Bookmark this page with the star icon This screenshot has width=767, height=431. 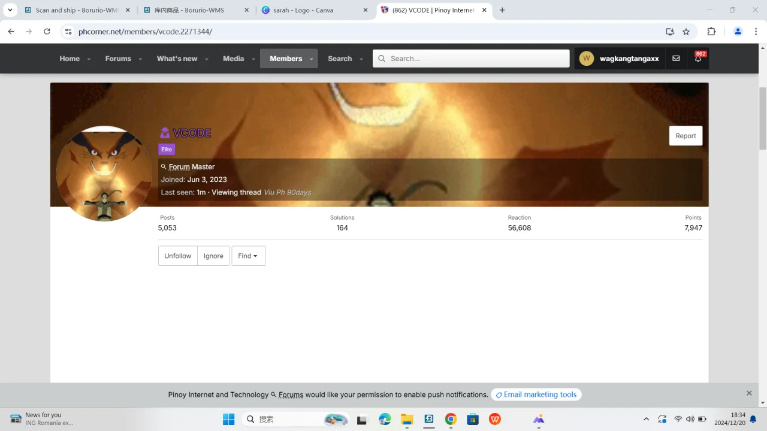point(686,32)
